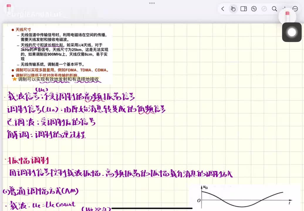The height and width of the screenshot is (211, 304).
Task: Tap the AssistiveTouch floating button
Action: (x=292, y=32)
